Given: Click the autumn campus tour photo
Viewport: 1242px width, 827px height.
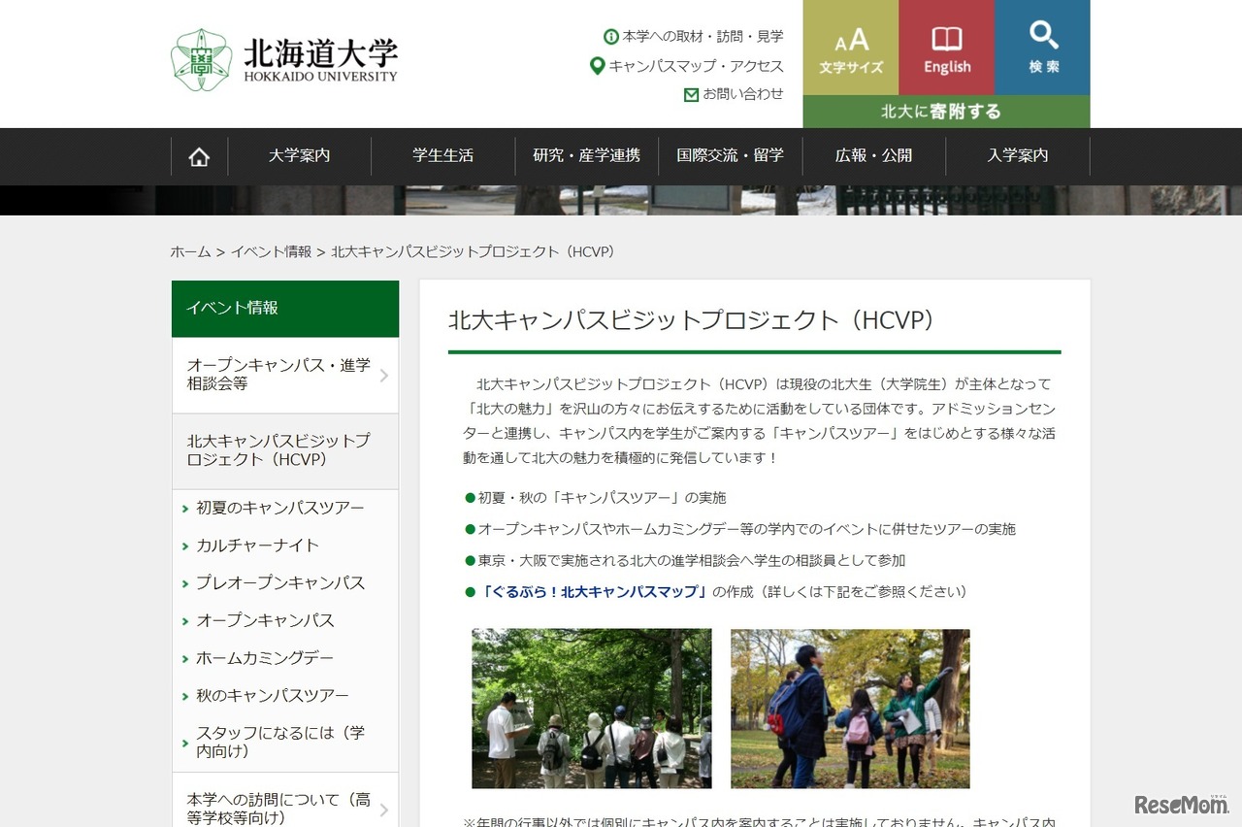Looking at the screenshot, I should coord(850,709).
